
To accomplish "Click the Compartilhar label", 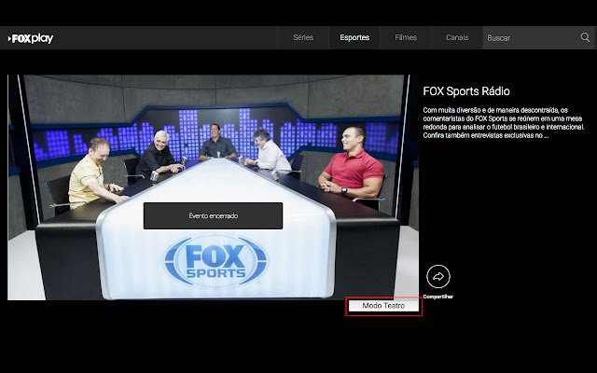I will (x=437, y=297).
